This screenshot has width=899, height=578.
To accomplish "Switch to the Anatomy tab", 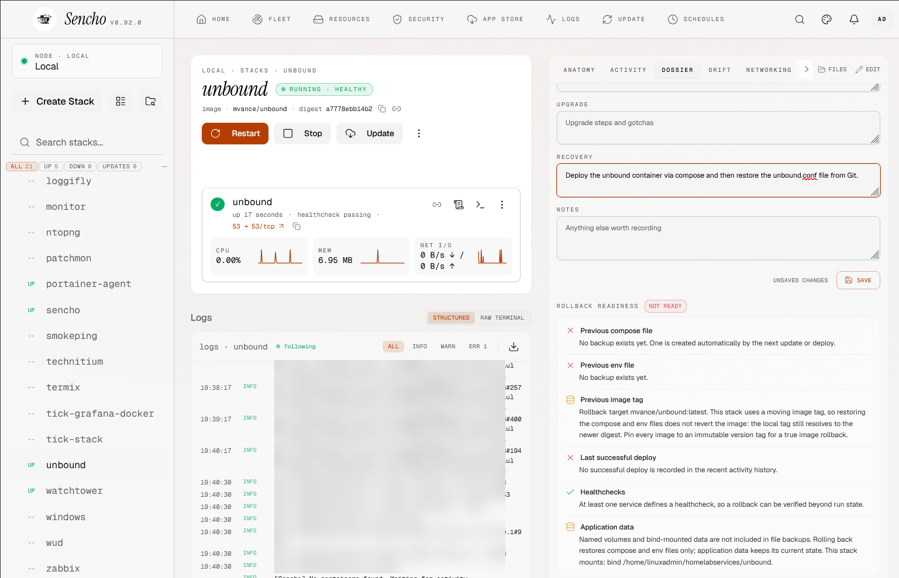I will (x=579, y=70).
